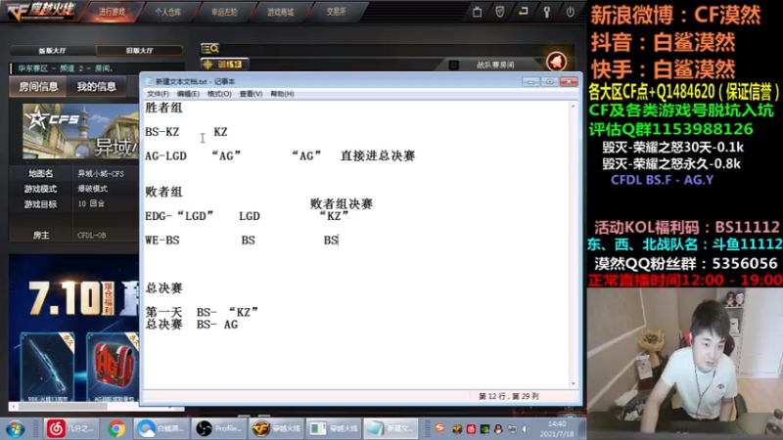The width and height of the screenshot is (783, 440).
Task: Open Notepad 格式(O) menu
Action: tap(219, 94)
